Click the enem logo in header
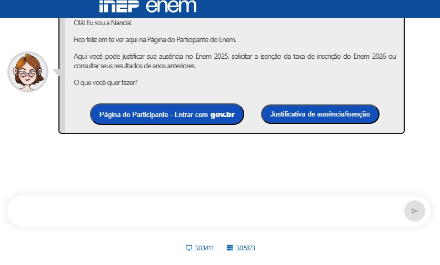 point(171,6)
